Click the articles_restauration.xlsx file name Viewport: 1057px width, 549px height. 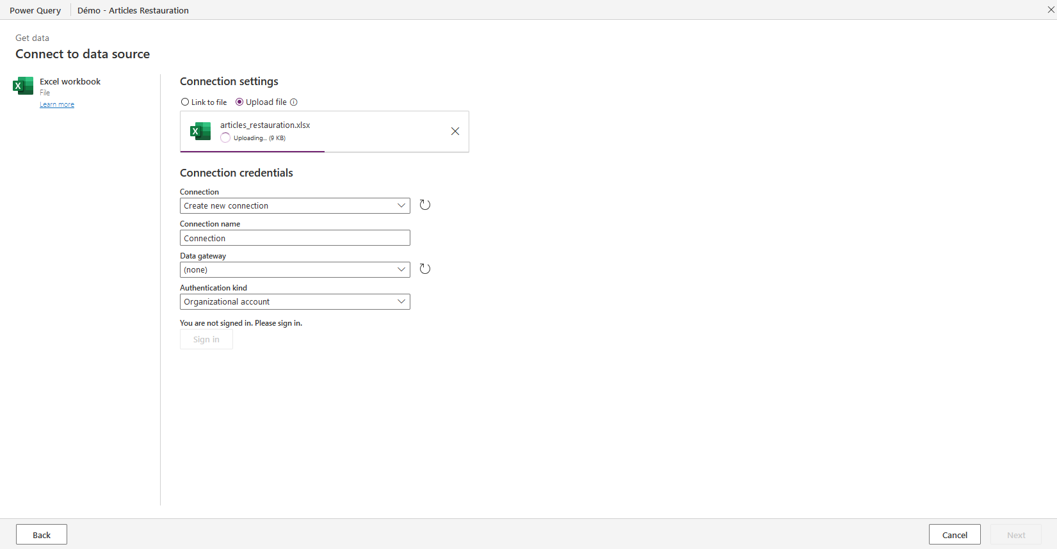click(x=265, y=125)
